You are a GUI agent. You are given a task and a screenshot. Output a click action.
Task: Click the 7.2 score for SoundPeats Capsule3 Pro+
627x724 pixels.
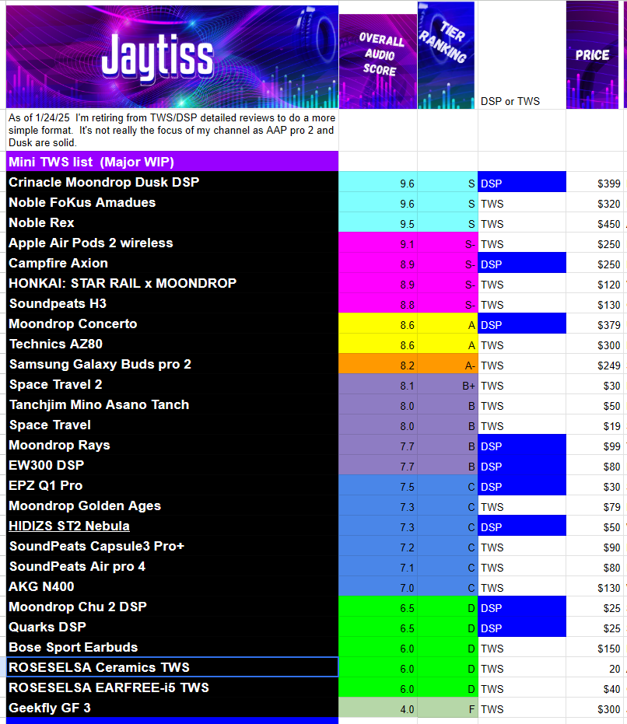coord(378,546)
